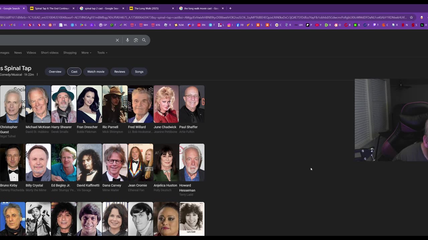Click inside the Google search input field
428x240 pixels.
tap(57, 40)
